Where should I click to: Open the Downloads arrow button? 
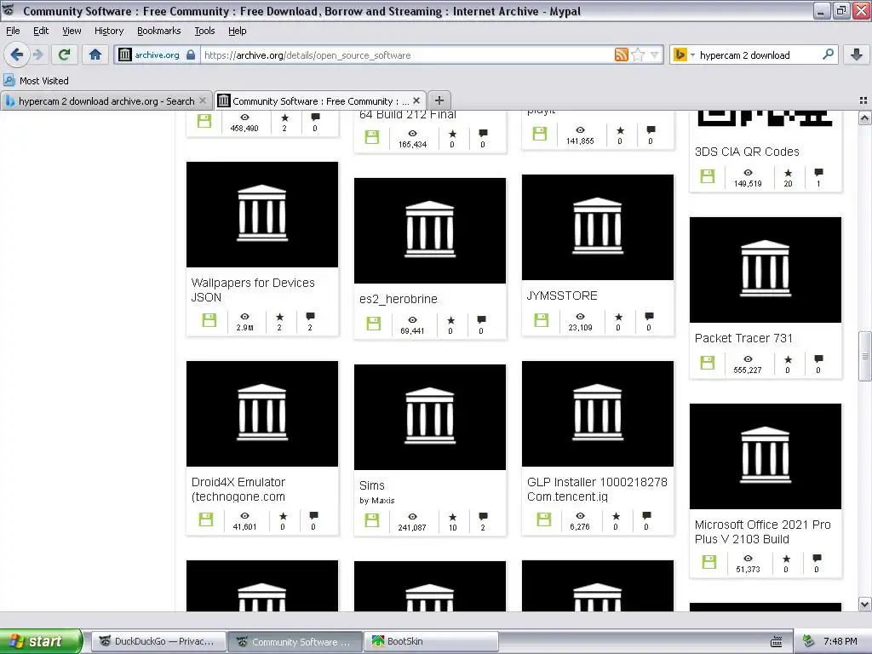[857, 54]
